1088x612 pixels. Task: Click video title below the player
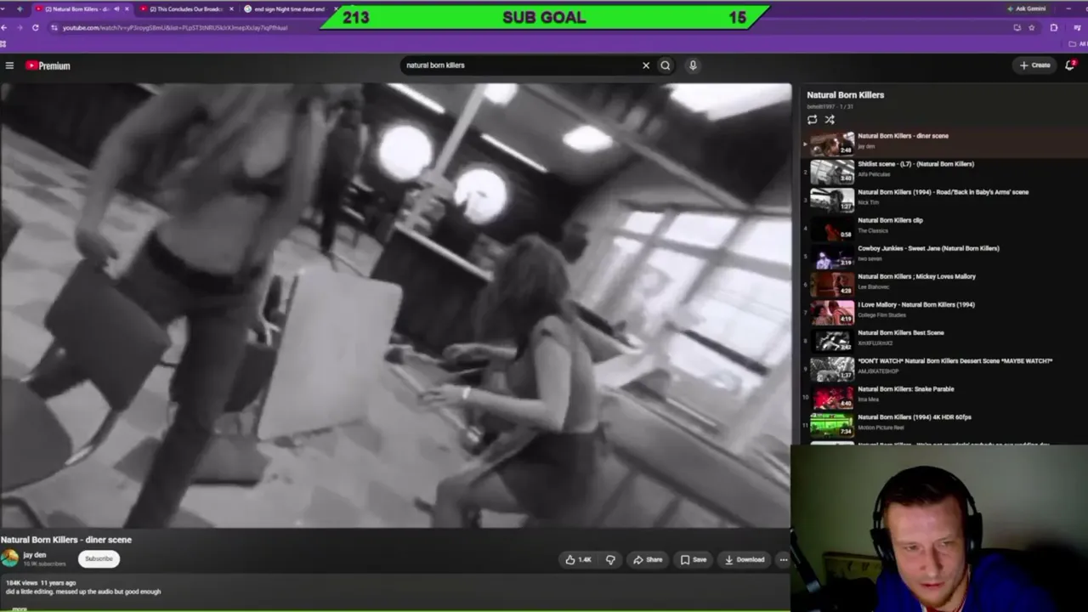click(x=66, y=540)
